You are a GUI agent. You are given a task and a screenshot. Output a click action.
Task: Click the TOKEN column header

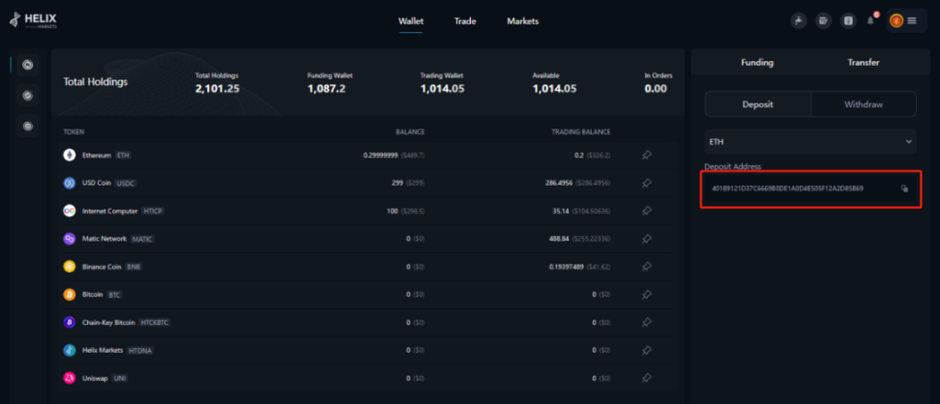[73, 131]
